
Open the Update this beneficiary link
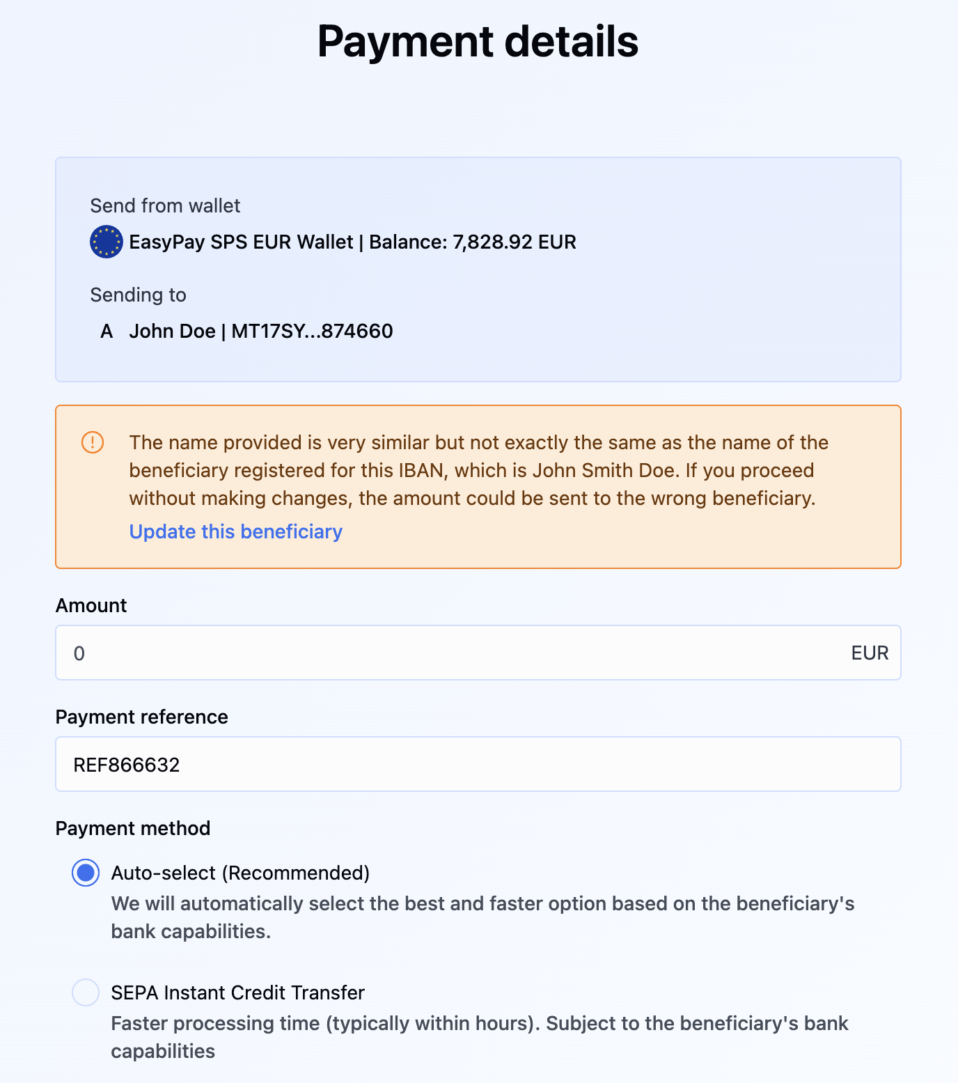tap(235, 531)
